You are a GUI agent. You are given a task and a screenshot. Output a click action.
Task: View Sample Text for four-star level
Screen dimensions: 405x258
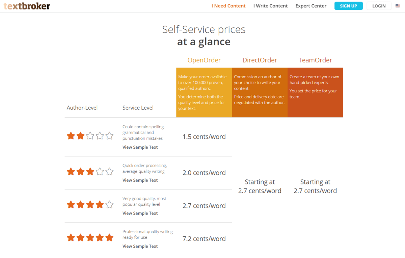click(140, 213)
